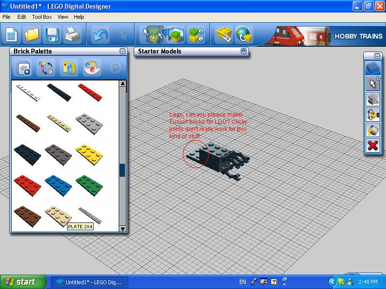
Task: Open groups tab in Brick Palette
Action: pyautogui.click(x=92, y=67)
